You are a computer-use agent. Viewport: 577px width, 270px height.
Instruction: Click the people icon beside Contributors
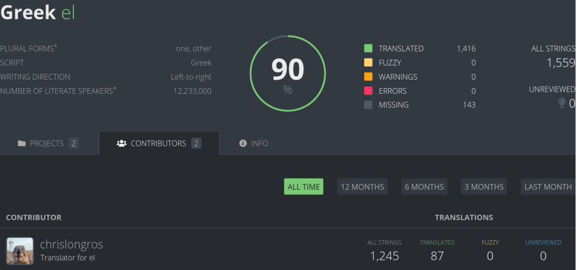click(x=121, y=143)
